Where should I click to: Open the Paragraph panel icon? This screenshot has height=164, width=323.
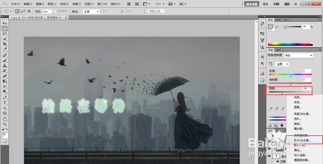point(262,63)
